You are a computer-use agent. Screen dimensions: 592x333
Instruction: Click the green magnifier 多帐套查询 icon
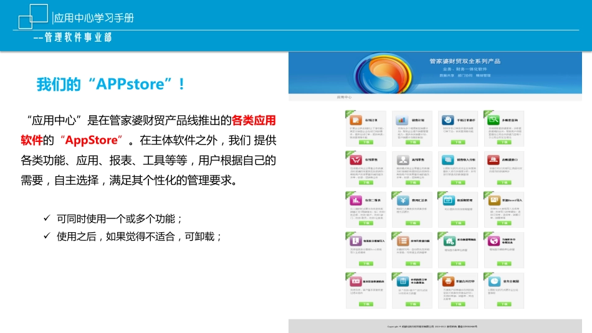coord(494,120)
